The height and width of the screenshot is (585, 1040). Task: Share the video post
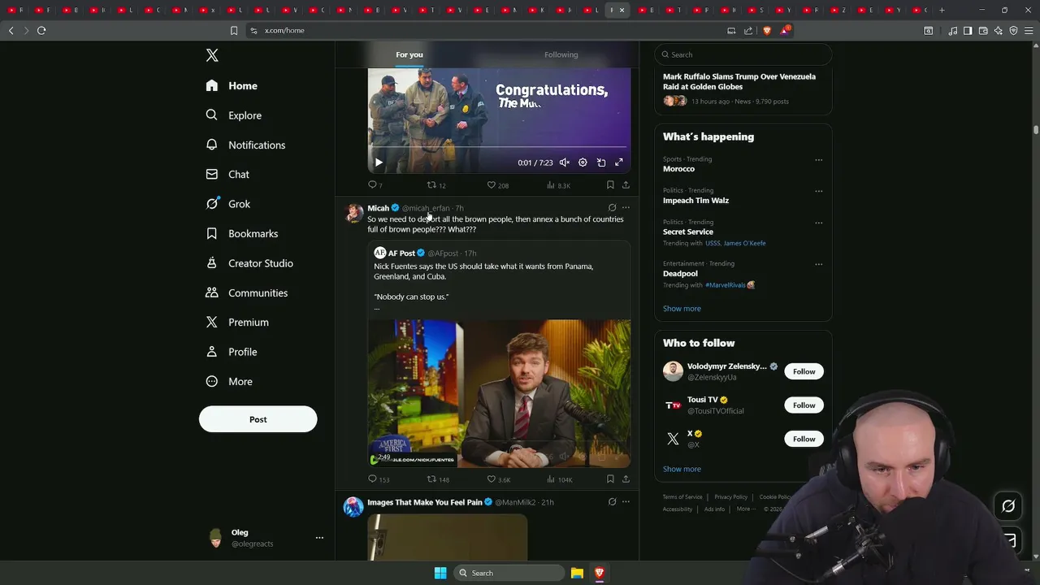[626, 185]
